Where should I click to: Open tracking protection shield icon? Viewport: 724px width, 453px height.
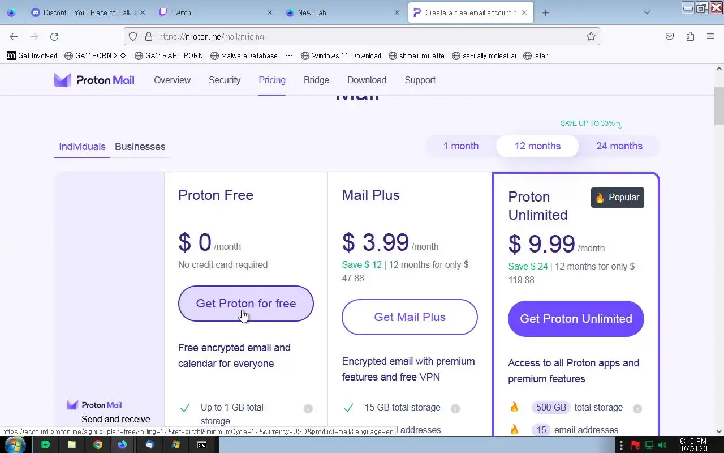[x=133, y=36]
